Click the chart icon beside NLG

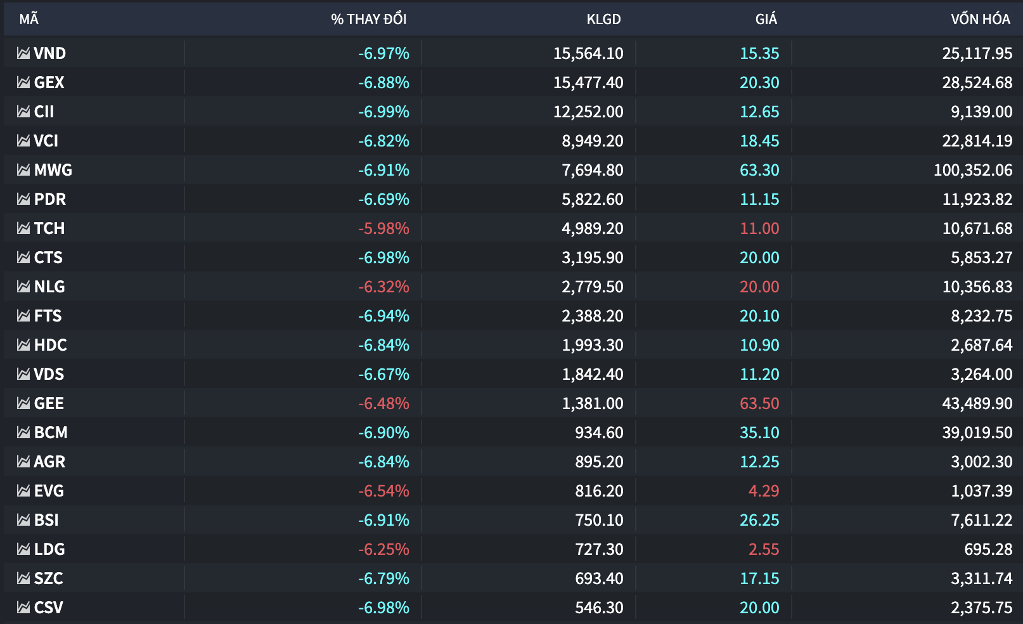click(x=23, y=287)
